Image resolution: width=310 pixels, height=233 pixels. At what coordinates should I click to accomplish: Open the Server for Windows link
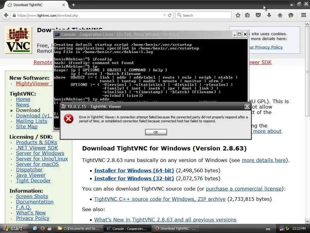click(x=40, y=153)
